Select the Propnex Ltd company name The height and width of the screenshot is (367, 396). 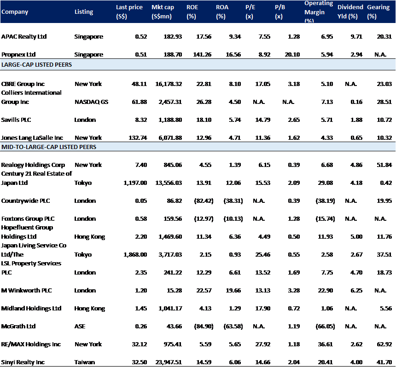pyautogui.click(x=18, y=54)
